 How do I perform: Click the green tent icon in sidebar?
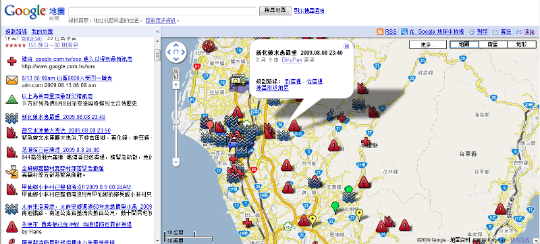tap(11, 99)
